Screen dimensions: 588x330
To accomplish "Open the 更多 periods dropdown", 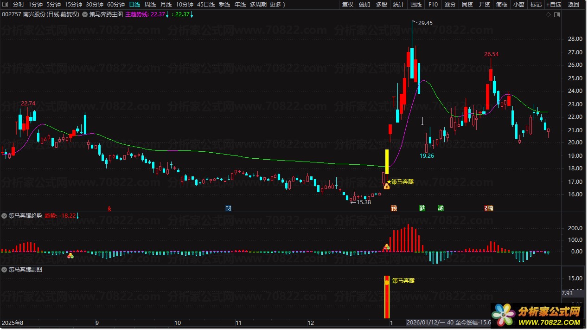I will 277,4.
